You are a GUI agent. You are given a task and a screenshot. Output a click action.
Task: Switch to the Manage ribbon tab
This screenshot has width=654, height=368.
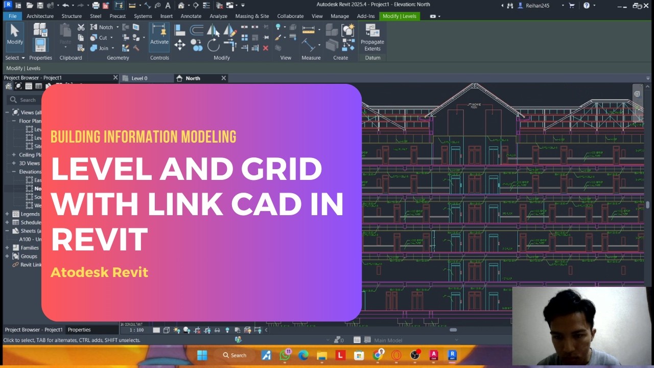tap(340, 16)
